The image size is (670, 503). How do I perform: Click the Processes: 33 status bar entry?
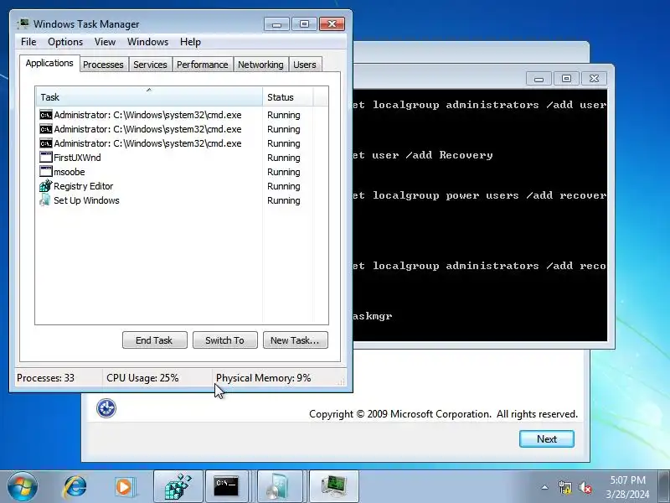(x=46, y=378)
